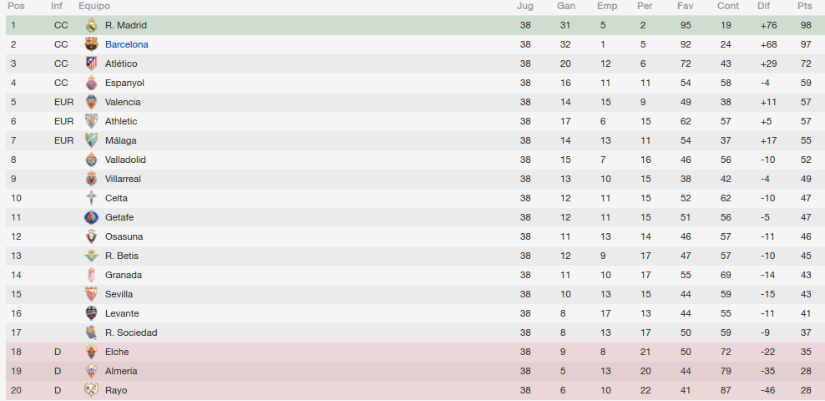The width and height of the screenshot is (825, 401).
Task: Sort table by Pts column header
Action: pos(805,7)
